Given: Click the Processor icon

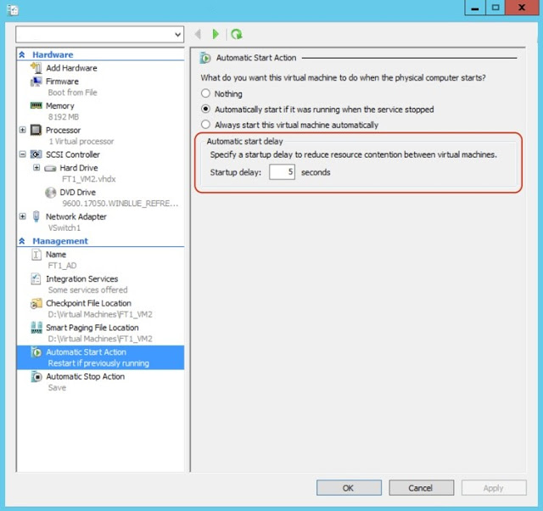Looking at the screenshot, I should [36, 130].
